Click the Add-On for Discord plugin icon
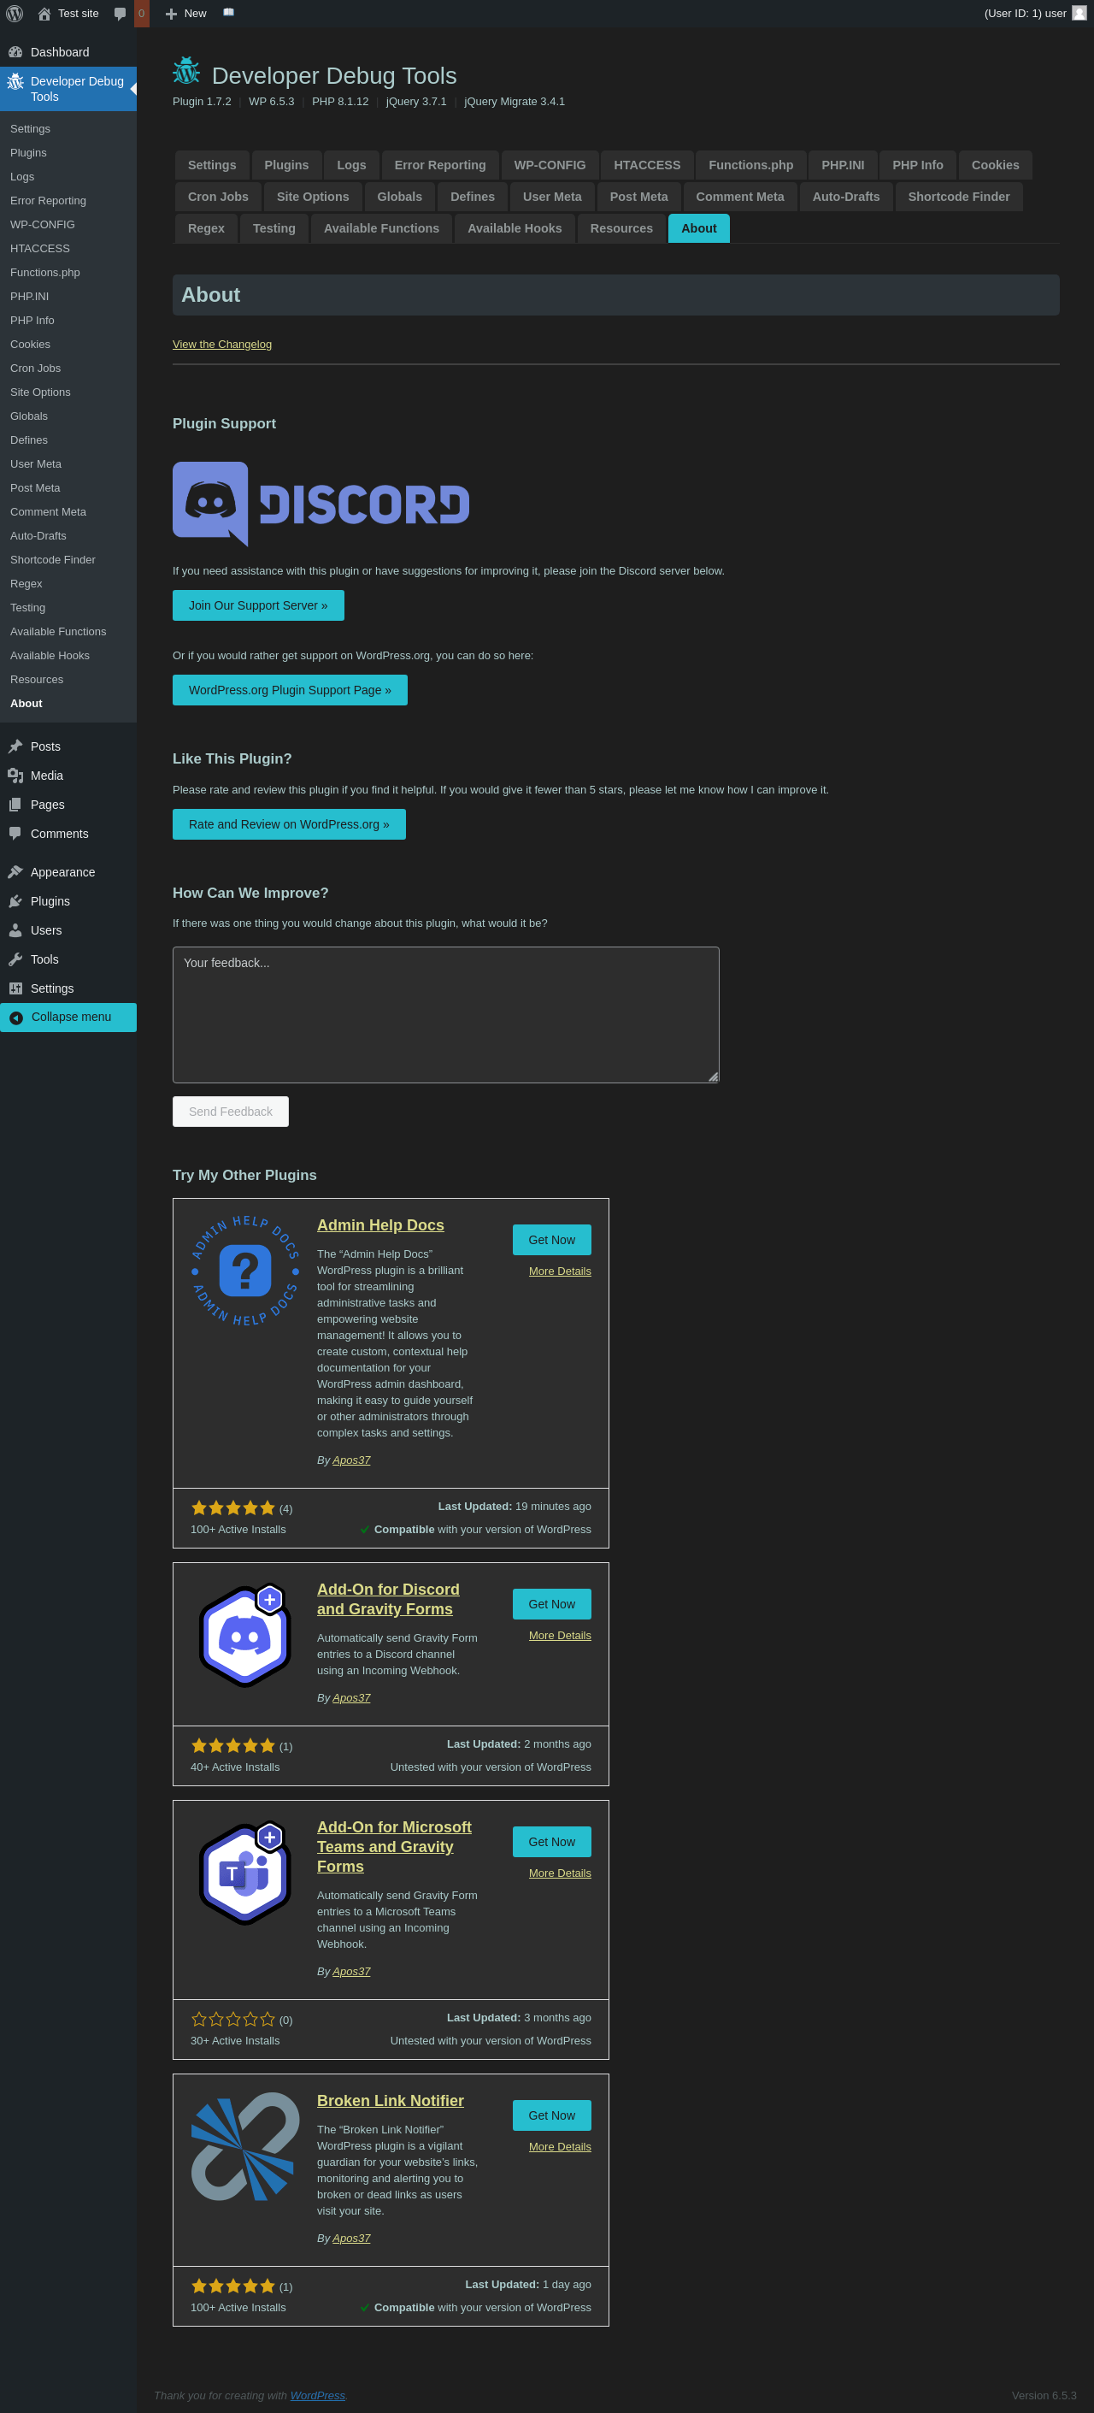 click(244, 1636)
